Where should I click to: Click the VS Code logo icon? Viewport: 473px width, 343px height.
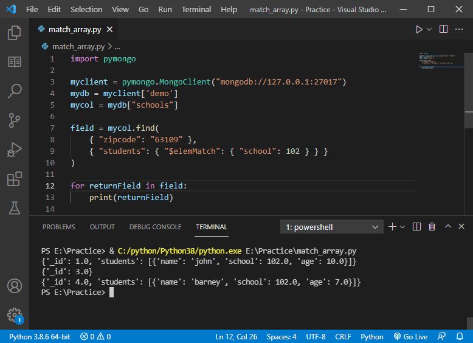11,9
